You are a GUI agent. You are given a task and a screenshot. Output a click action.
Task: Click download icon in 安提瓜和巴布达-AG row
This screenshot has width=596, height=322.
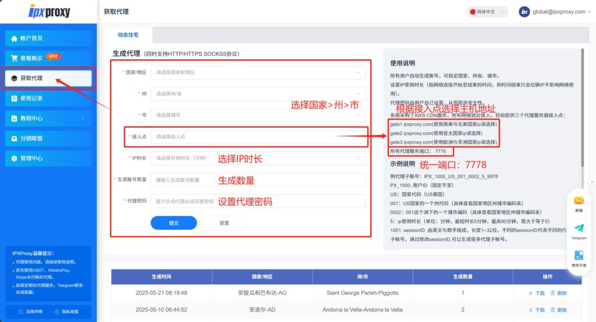(530, 293)
